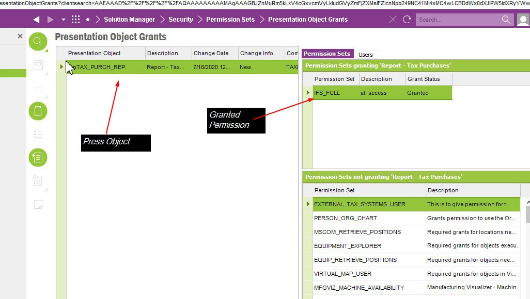This screenshot has width=530, height=299.
Task: Click the Save icon in the side toolbar
Action: tap(38, 65)
